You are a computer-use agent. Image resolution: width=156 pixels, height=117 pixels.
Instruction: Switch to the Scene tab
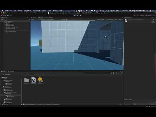(x=34, y=18)
